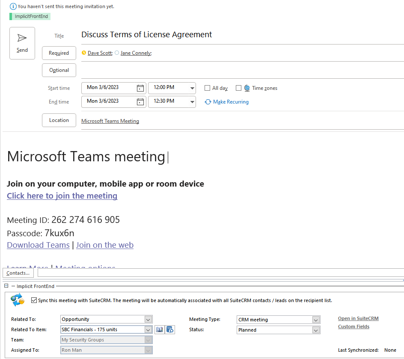Tick the Time zones checkbox
The image size is (404, 359).
pos(239,88)
